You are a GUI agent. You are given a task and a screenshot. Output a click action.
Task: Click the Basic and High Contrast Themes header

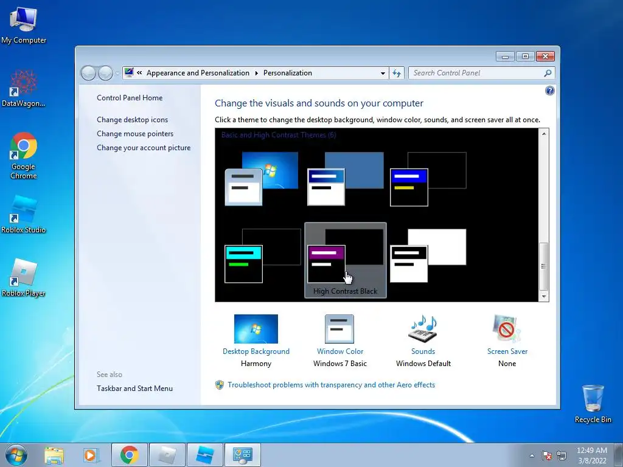(279, 135)
